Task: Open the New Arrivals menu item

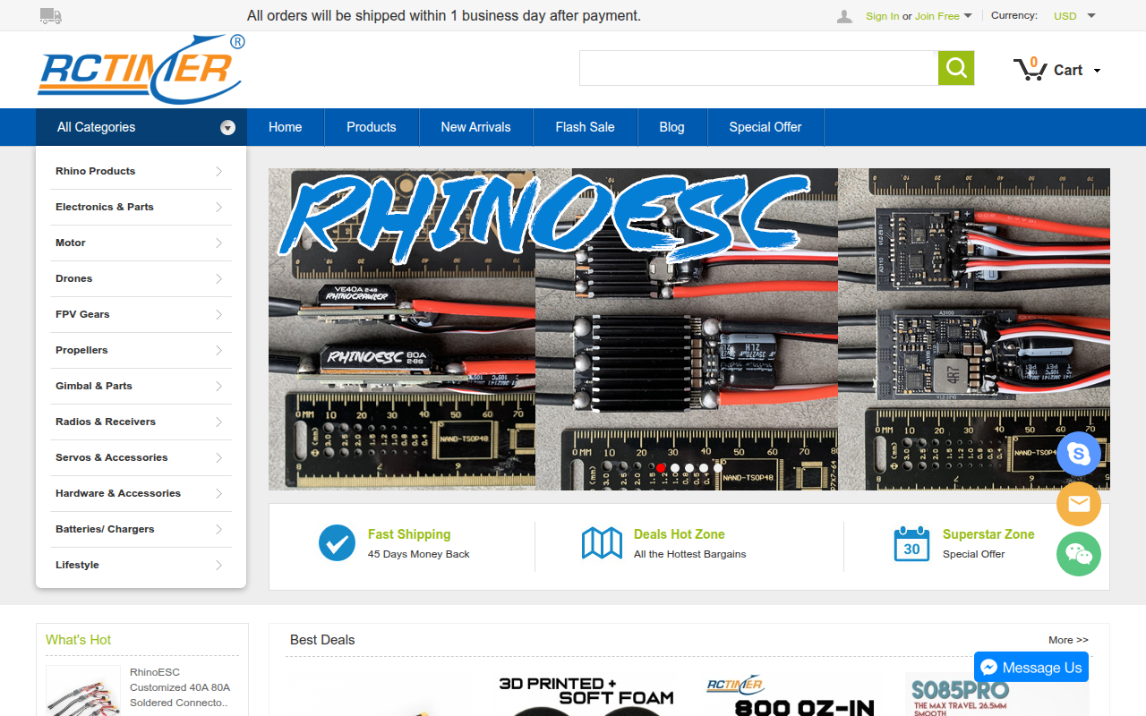Action: pos(476,127)
